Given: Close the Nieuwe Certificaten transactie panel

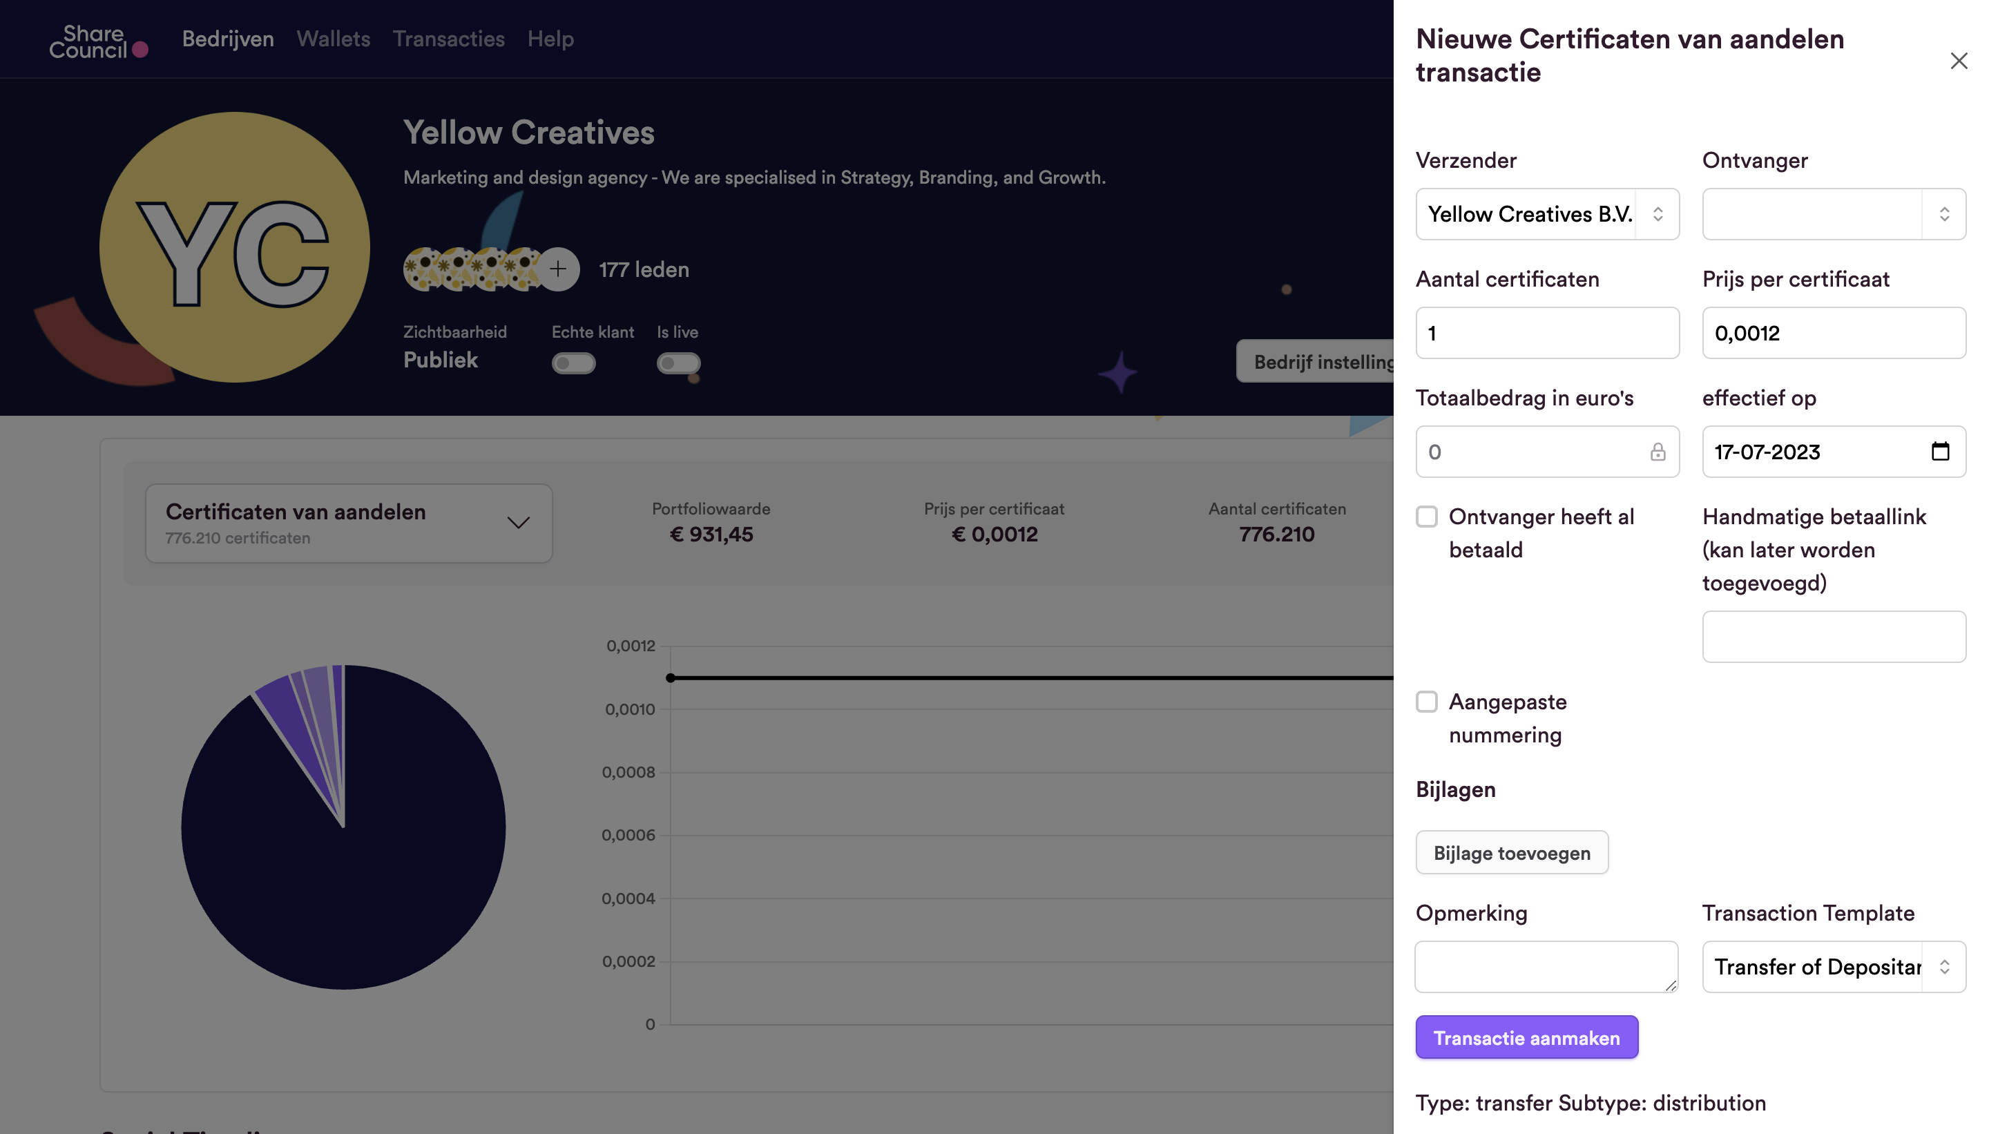Looking at the screenshot, I should pos(1958,61).
